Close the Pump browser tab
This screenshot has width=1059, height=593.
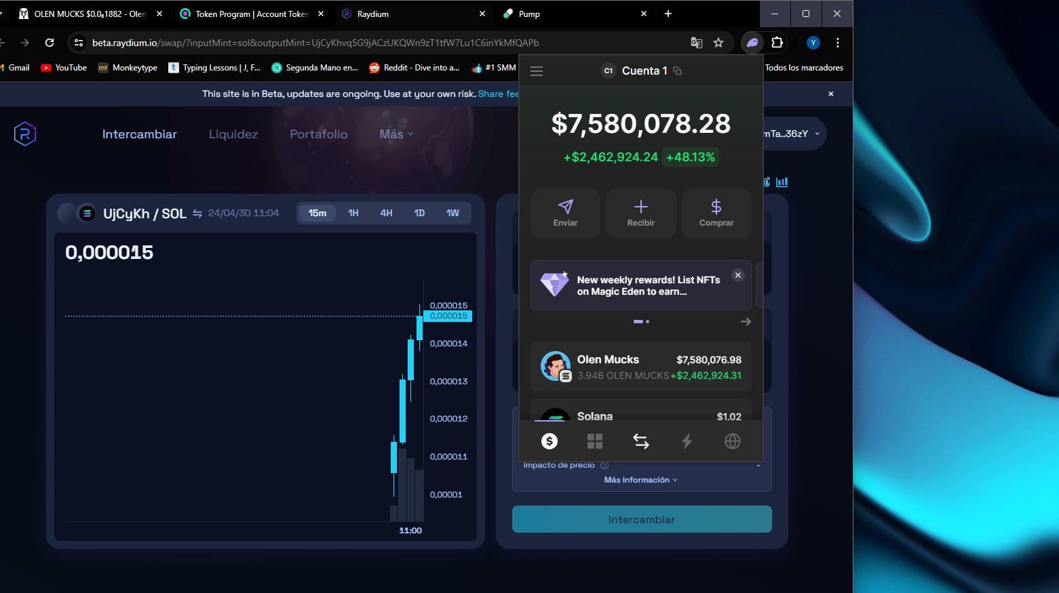click(x=644, y=14)
